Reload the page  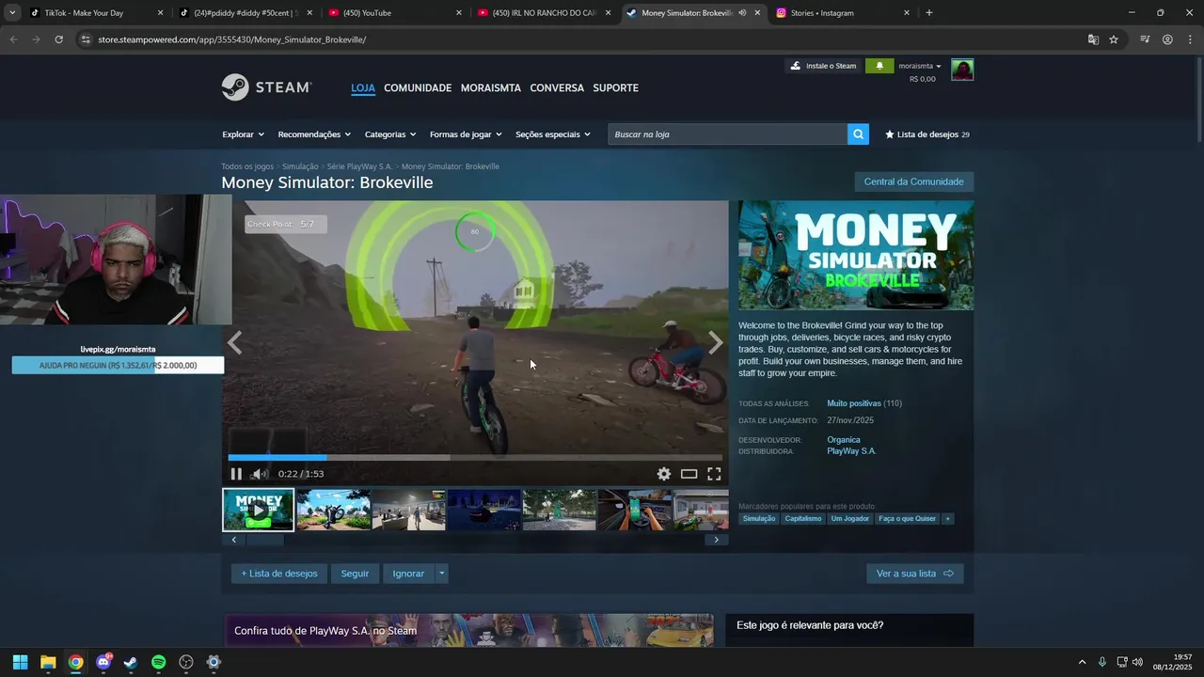(x=58, y=39)
